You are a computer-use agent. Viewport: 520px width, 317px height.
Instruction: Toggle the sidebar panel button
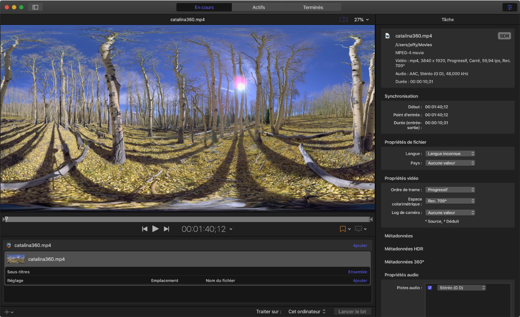[x=35, y=7]
